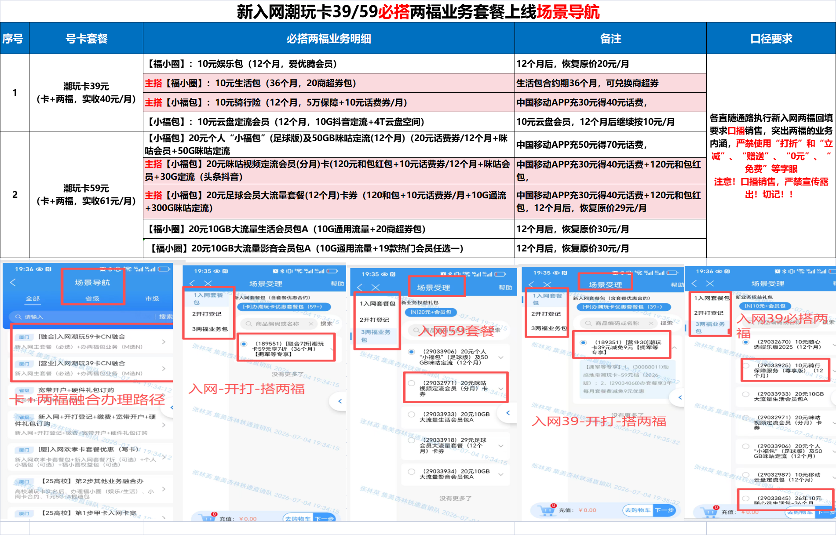Click the 去购物车 button on 入网39 screen
This screenshot has width=836, height=535.
638,510
